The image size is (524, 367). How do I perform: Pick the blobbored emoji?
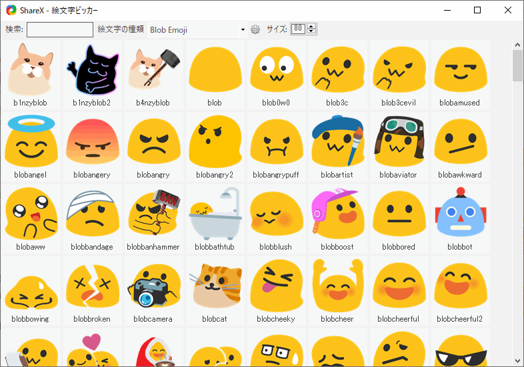(399, 219)
